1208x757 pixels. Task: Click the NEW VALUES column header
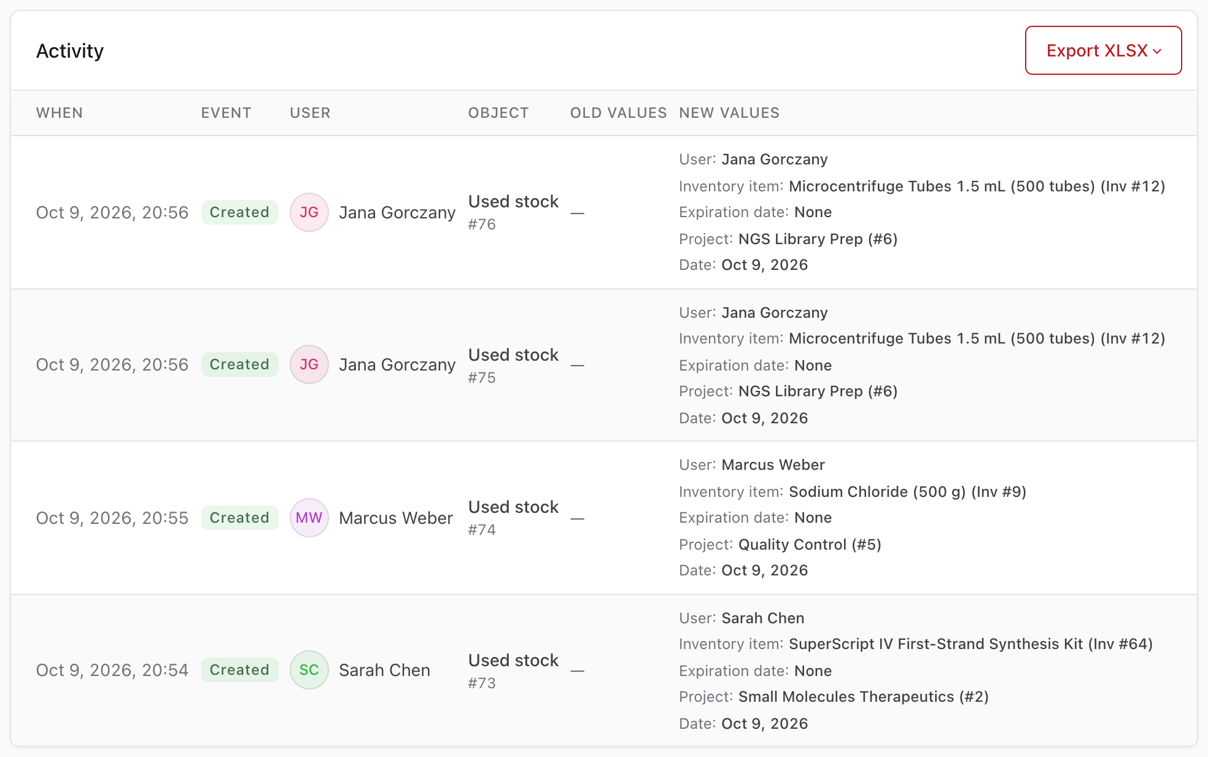[729, 113]
